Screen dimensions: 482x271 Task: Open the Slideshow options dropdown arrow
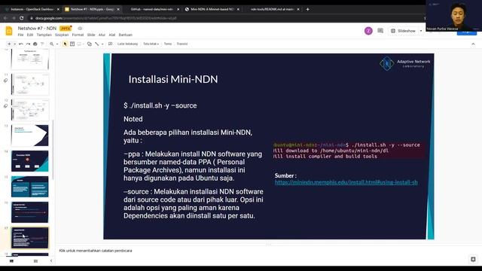[x=421, y=31]
